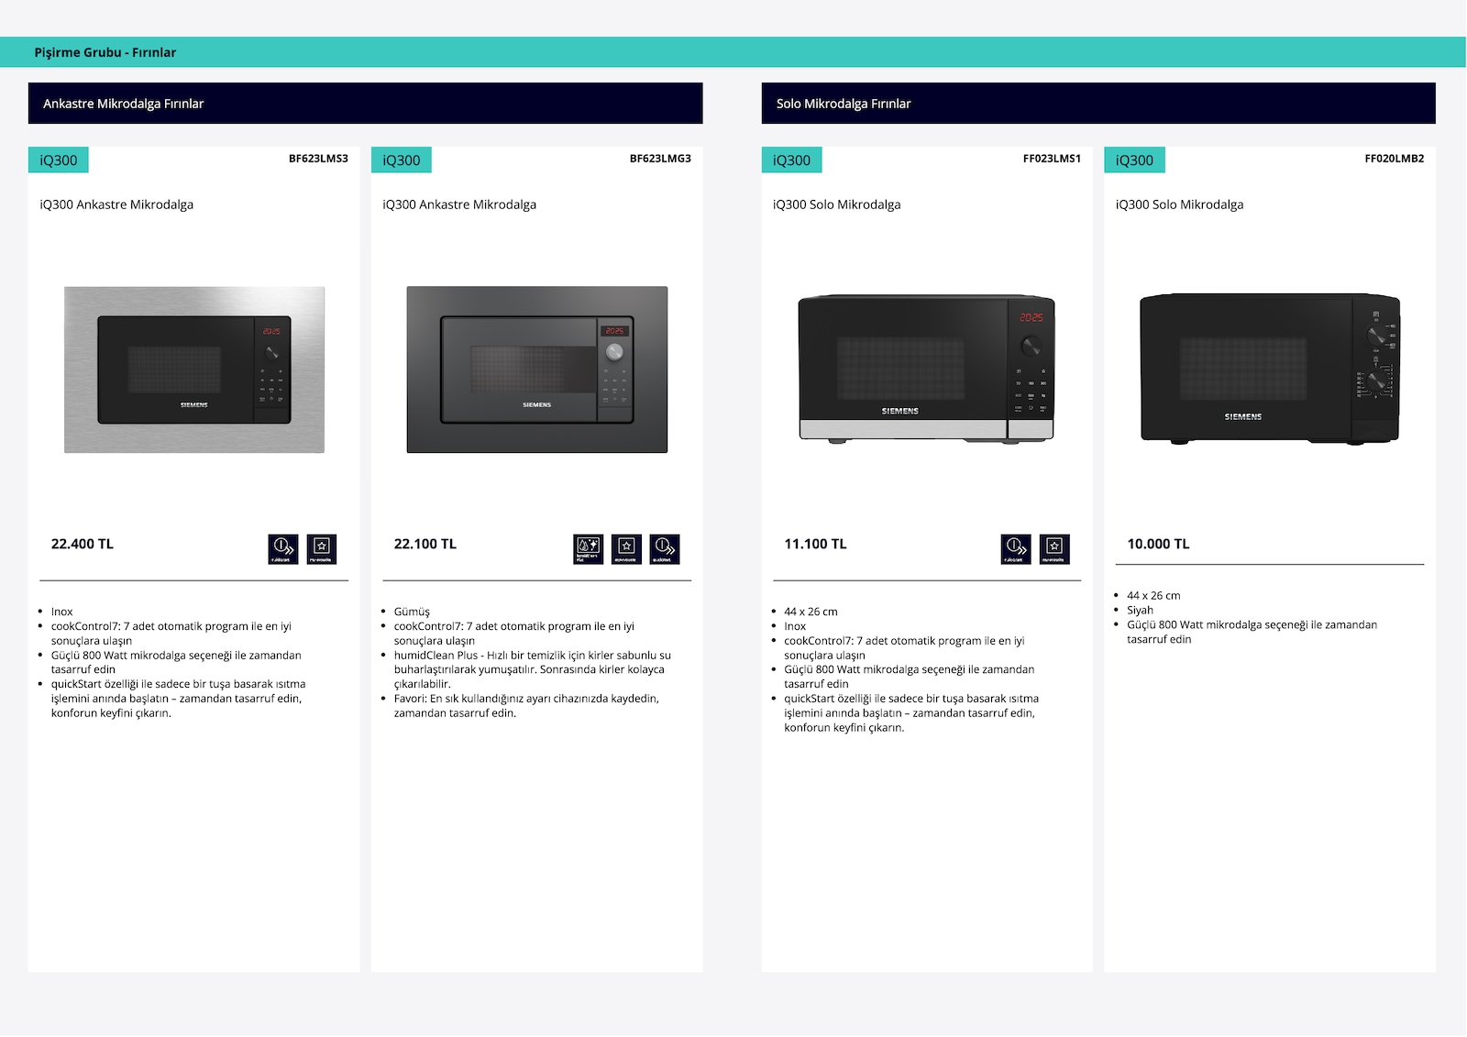Screen dimensions: 1467x1037
Task: Click the humidClean Plus icon on BF623LMG3 card
Action: point(589,549)
